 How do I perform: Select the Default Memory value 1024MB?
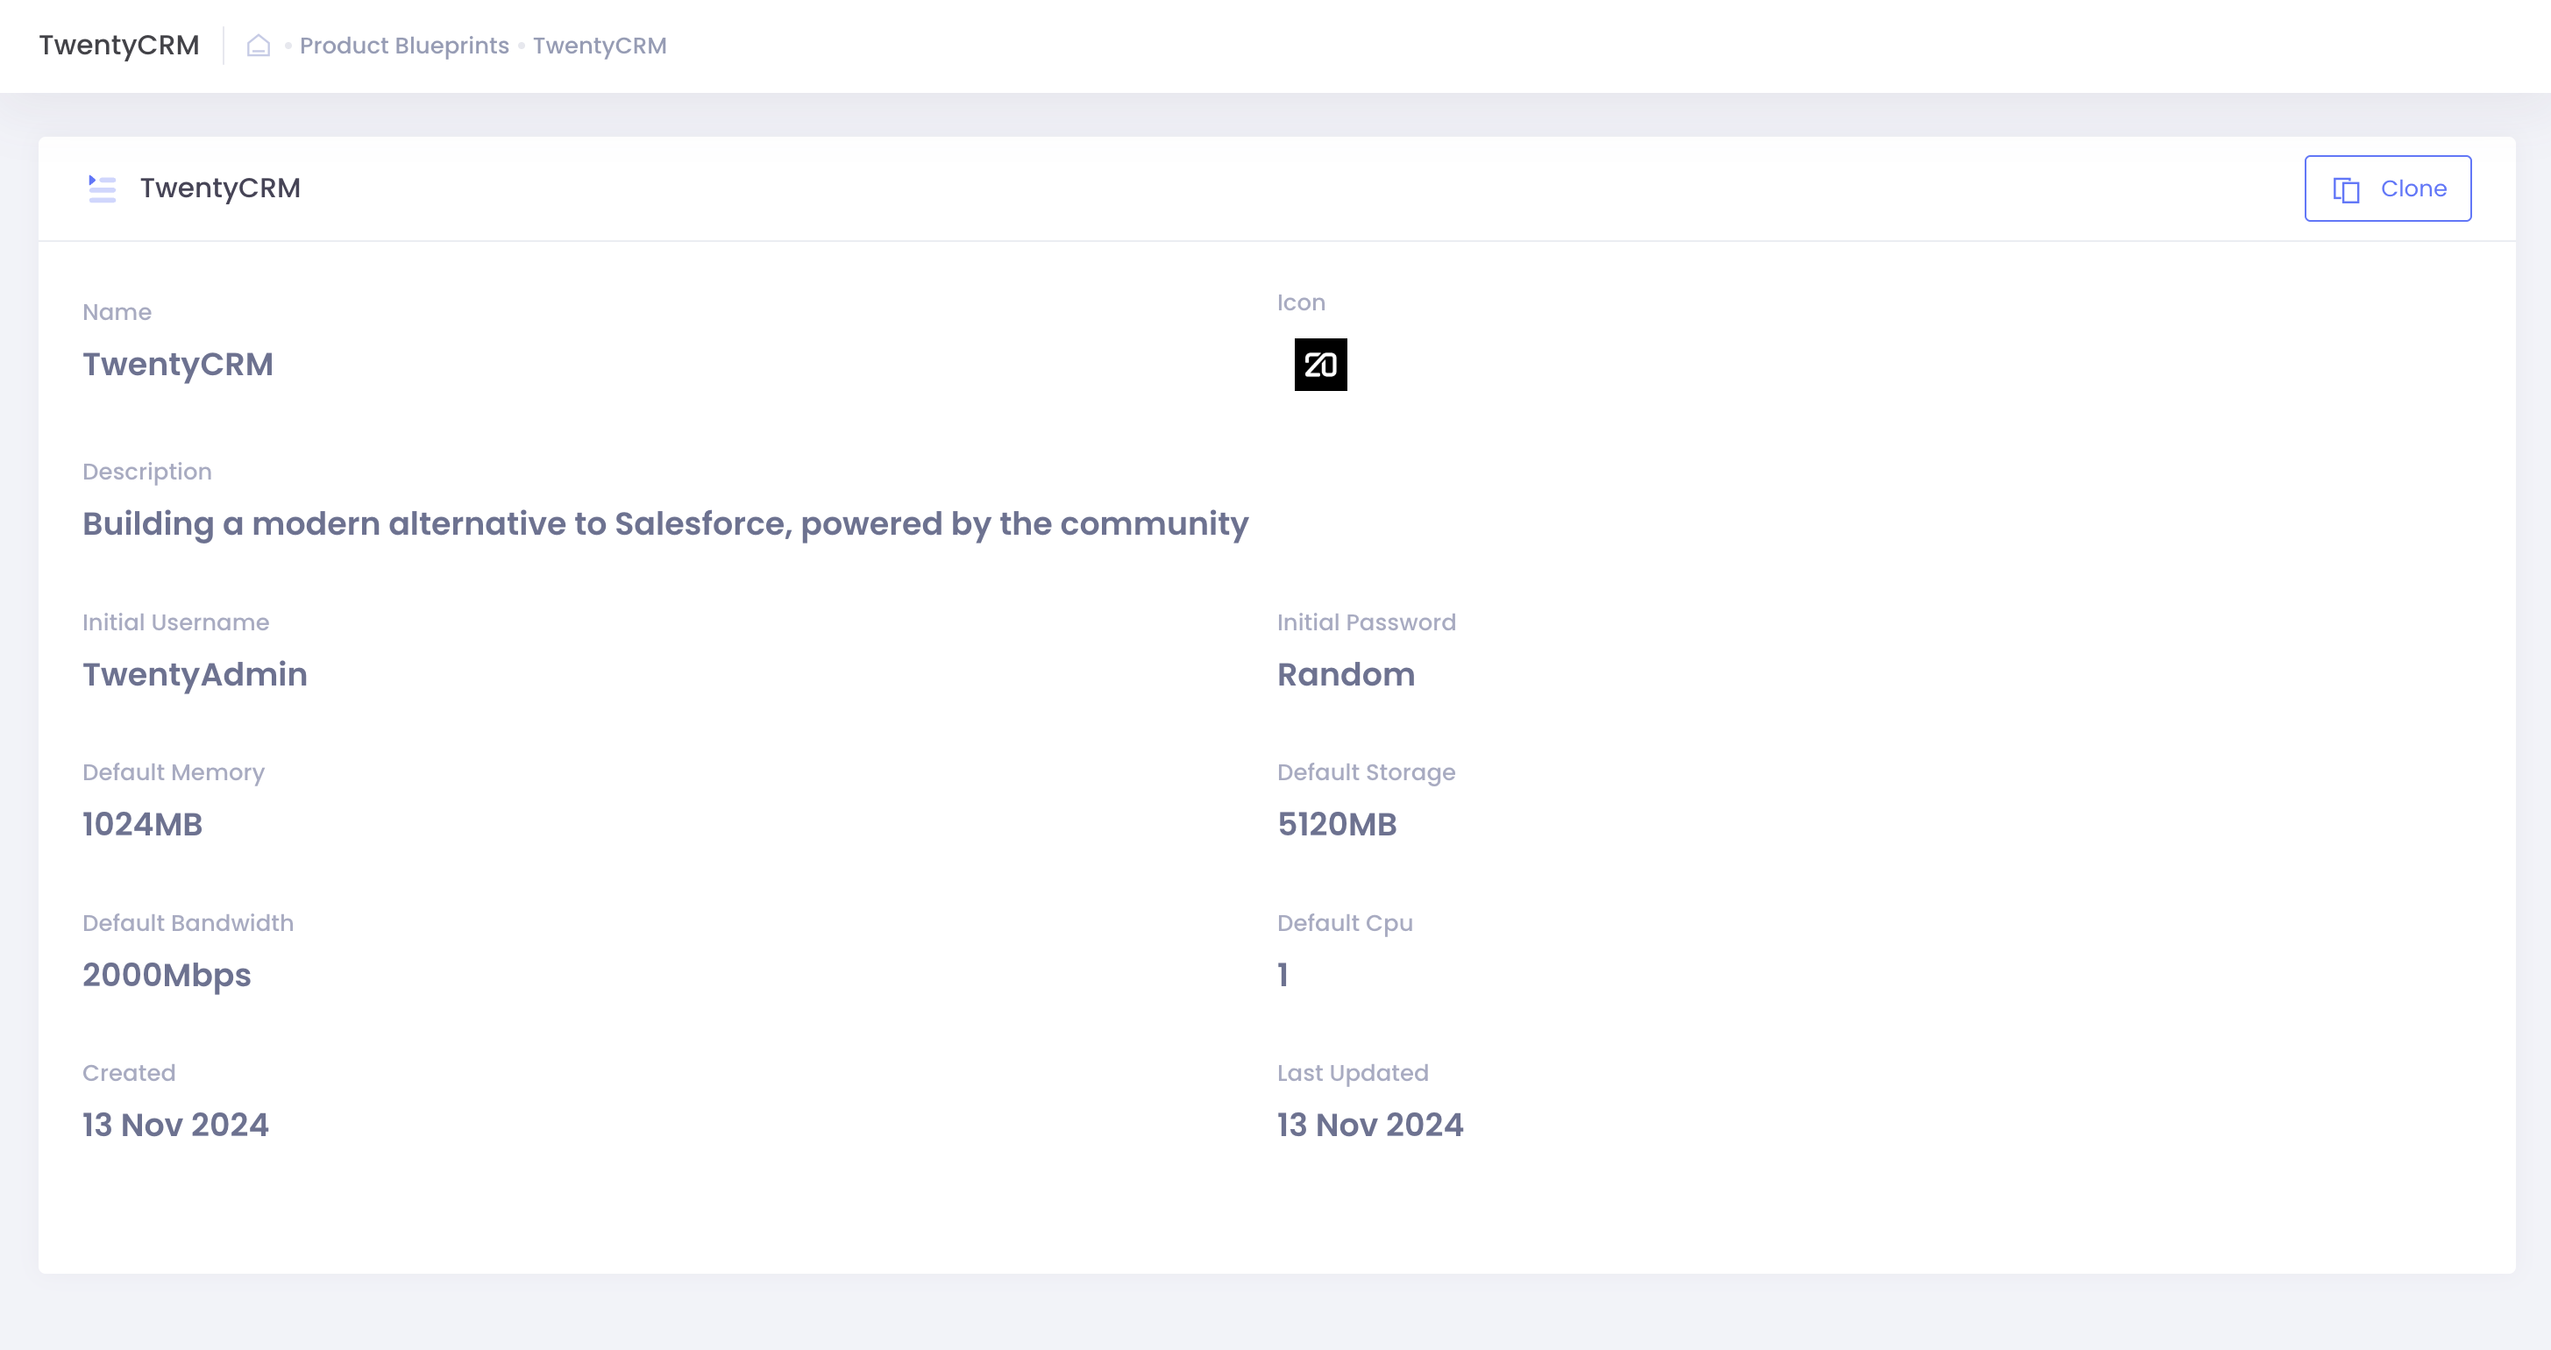144,824
